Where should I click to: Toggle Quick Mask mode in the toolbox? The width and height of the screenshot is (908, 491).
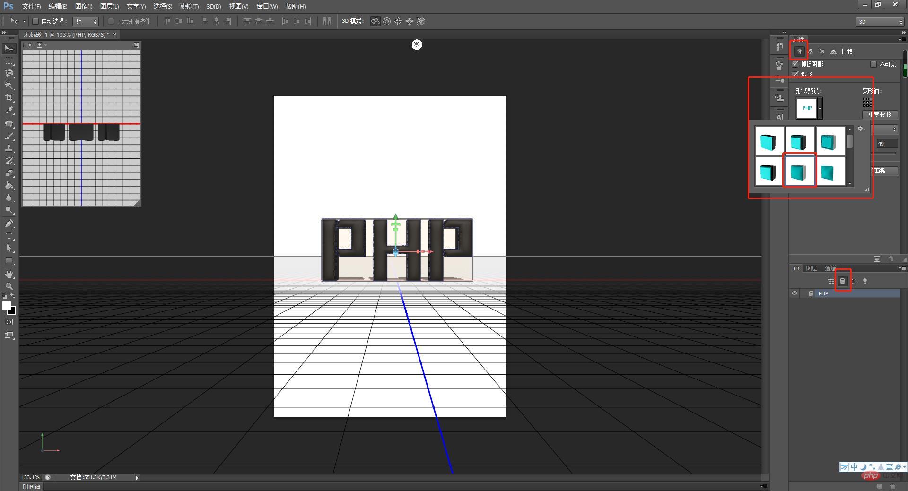click(x=9, y=322)
